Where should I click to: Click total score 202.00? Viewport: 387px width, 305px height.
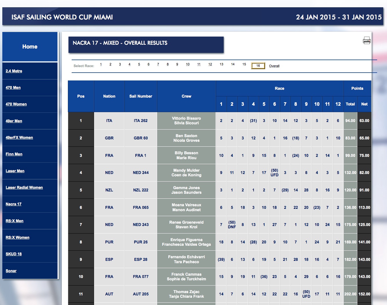(x=350, y=294)
